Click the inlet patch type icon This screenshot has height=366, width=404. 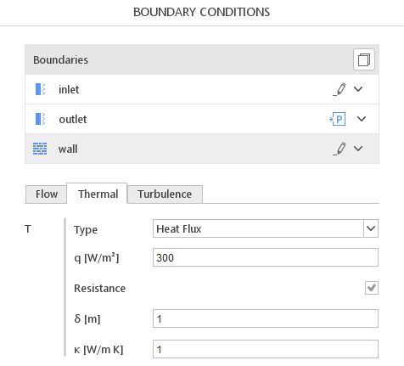pos(40,89)
